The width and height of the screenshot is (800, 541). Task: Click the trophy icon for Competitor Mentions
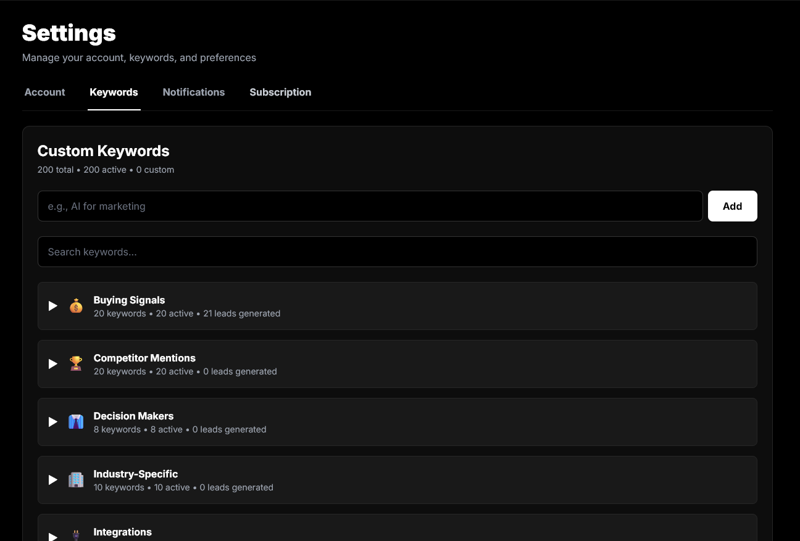[76, 364]
